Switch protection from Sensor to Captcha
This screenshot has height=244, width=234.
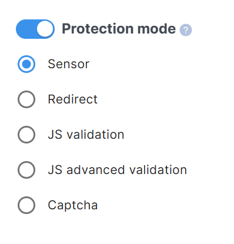(26, 205)
